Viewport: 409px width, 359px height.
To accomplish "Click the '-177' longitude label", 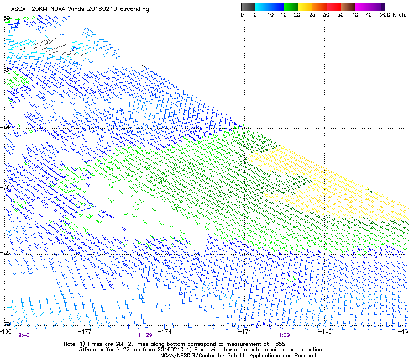I will pos(85,331).
